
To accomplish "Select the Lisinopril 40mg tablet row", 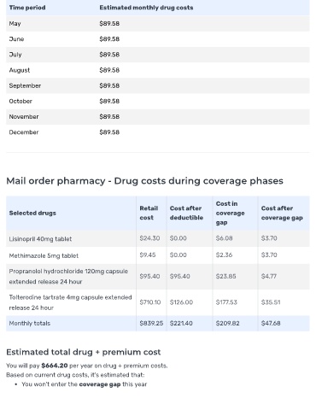I will coord(158,238).
